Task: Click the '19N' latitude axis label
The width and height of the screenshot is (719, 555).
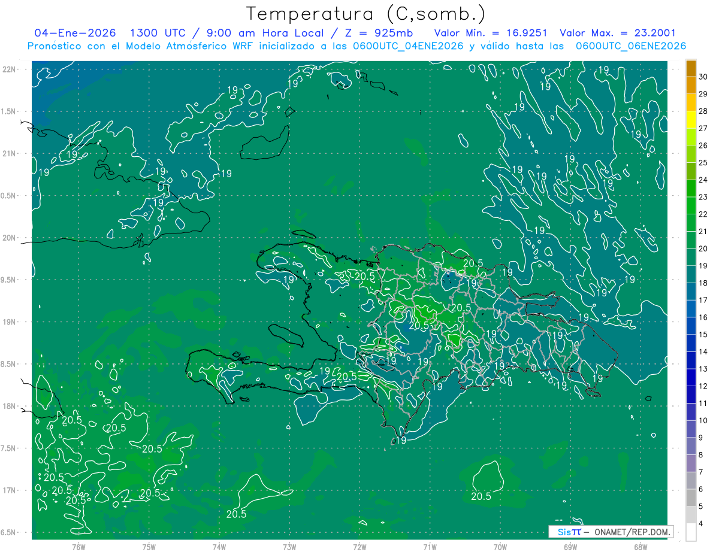Action: pos(9,322)
